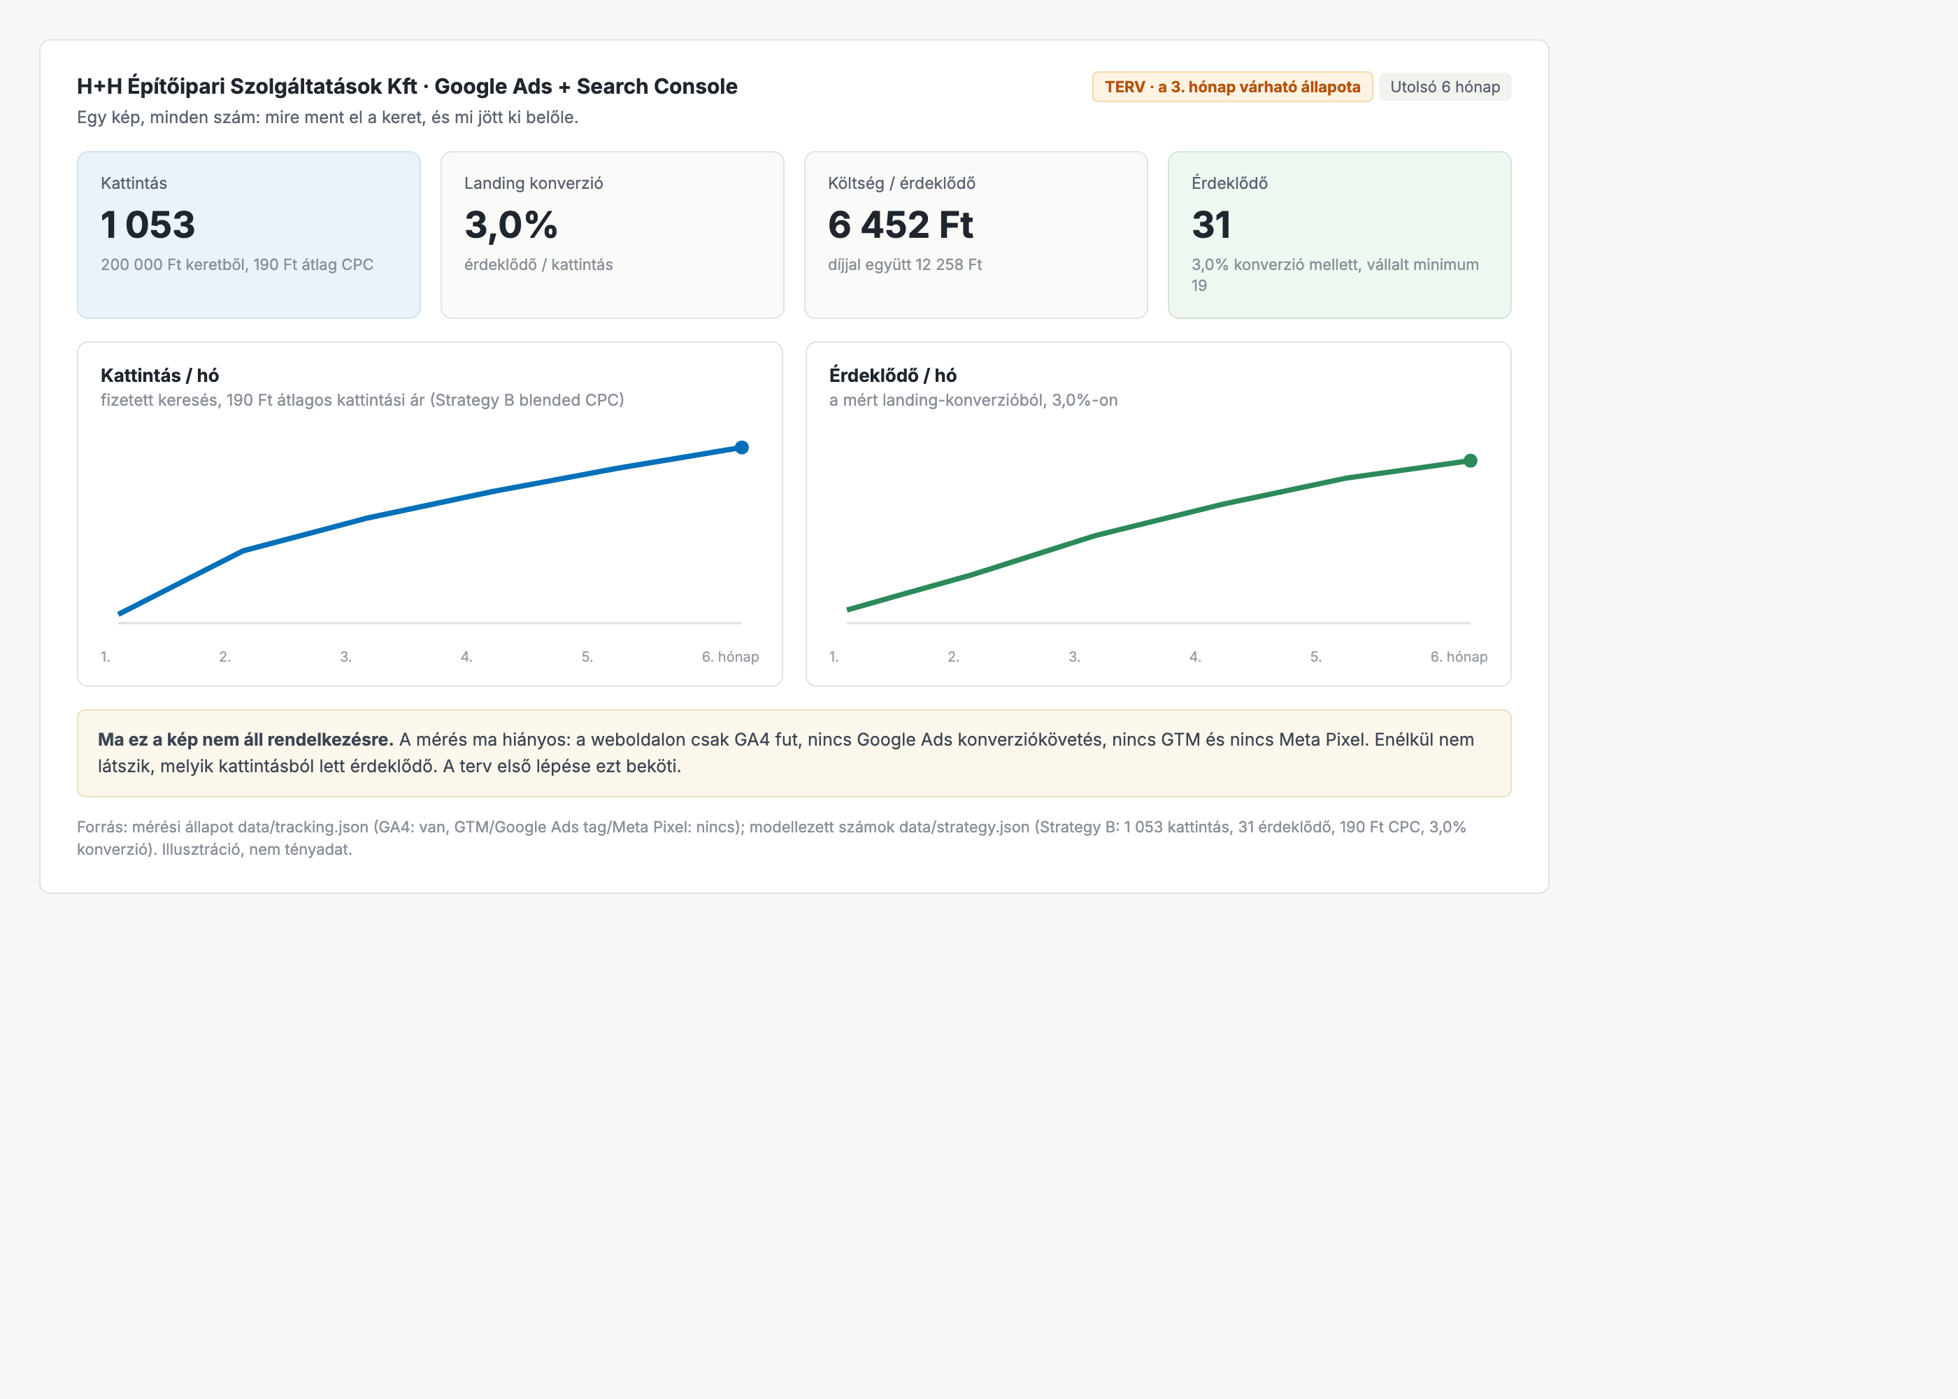Select the Landing konverzió 3,0% card
The width and height of the screenshot is (1958, 1399).
(612, 235)
